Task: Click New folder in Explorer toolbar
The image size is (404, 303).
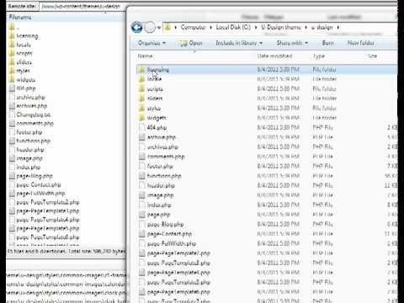Action: [360, 43]
